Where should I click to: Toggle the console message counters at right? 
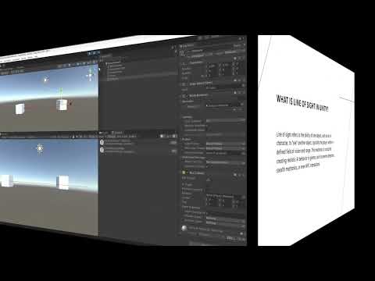[168, 136]
